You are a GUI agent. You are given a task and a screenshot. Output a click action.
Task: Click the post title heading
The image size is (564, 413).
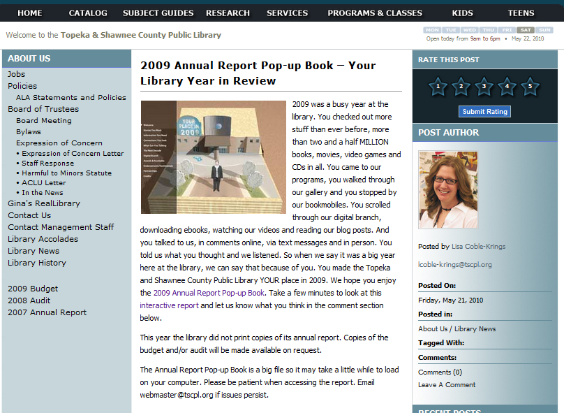tap(258, 73)
